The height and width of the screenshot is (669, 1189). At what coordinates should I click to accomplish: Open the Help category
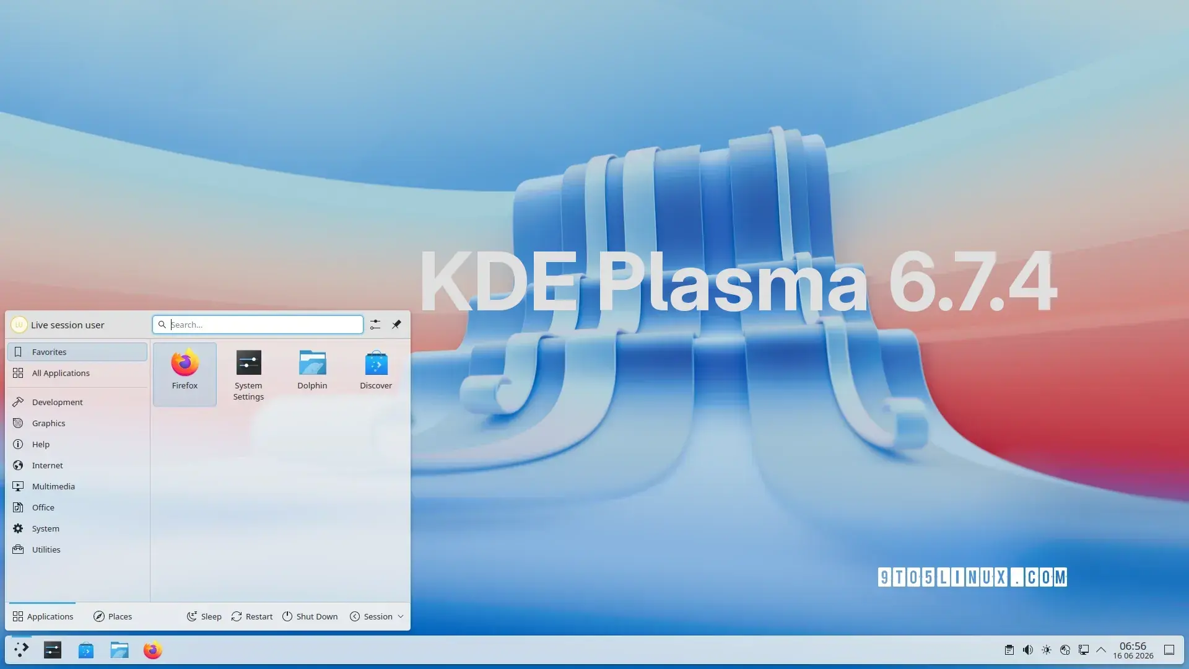77,444
